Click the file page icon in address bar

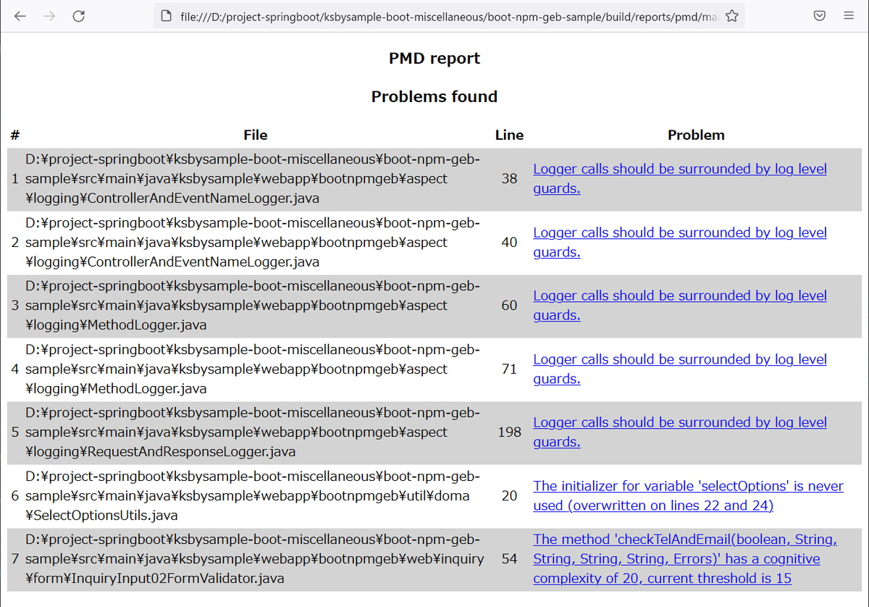click(166, 16)
